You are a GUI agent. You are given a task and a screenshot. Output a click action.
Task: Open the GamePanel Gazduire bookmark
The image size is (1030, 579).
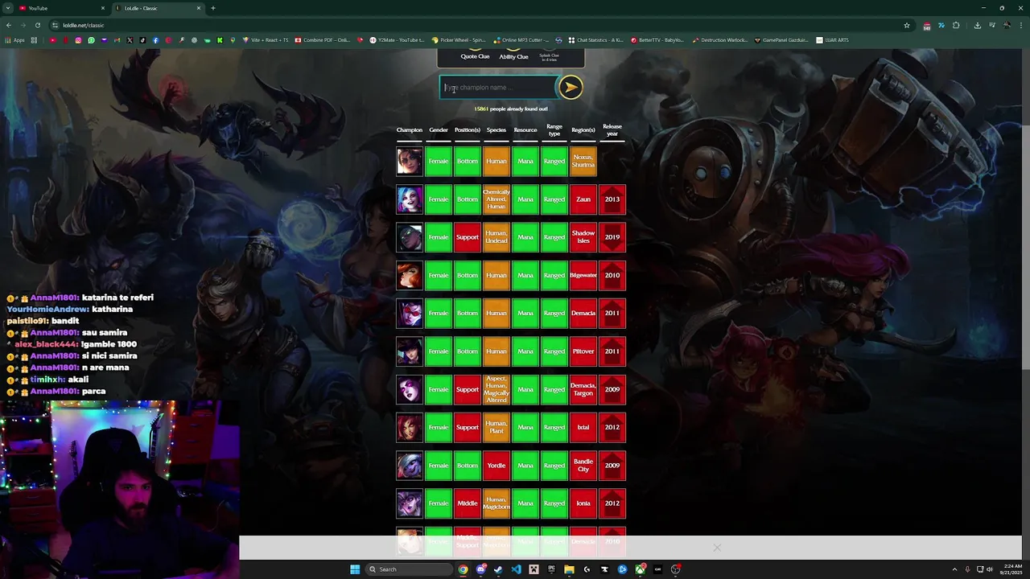tap(781, 40)
